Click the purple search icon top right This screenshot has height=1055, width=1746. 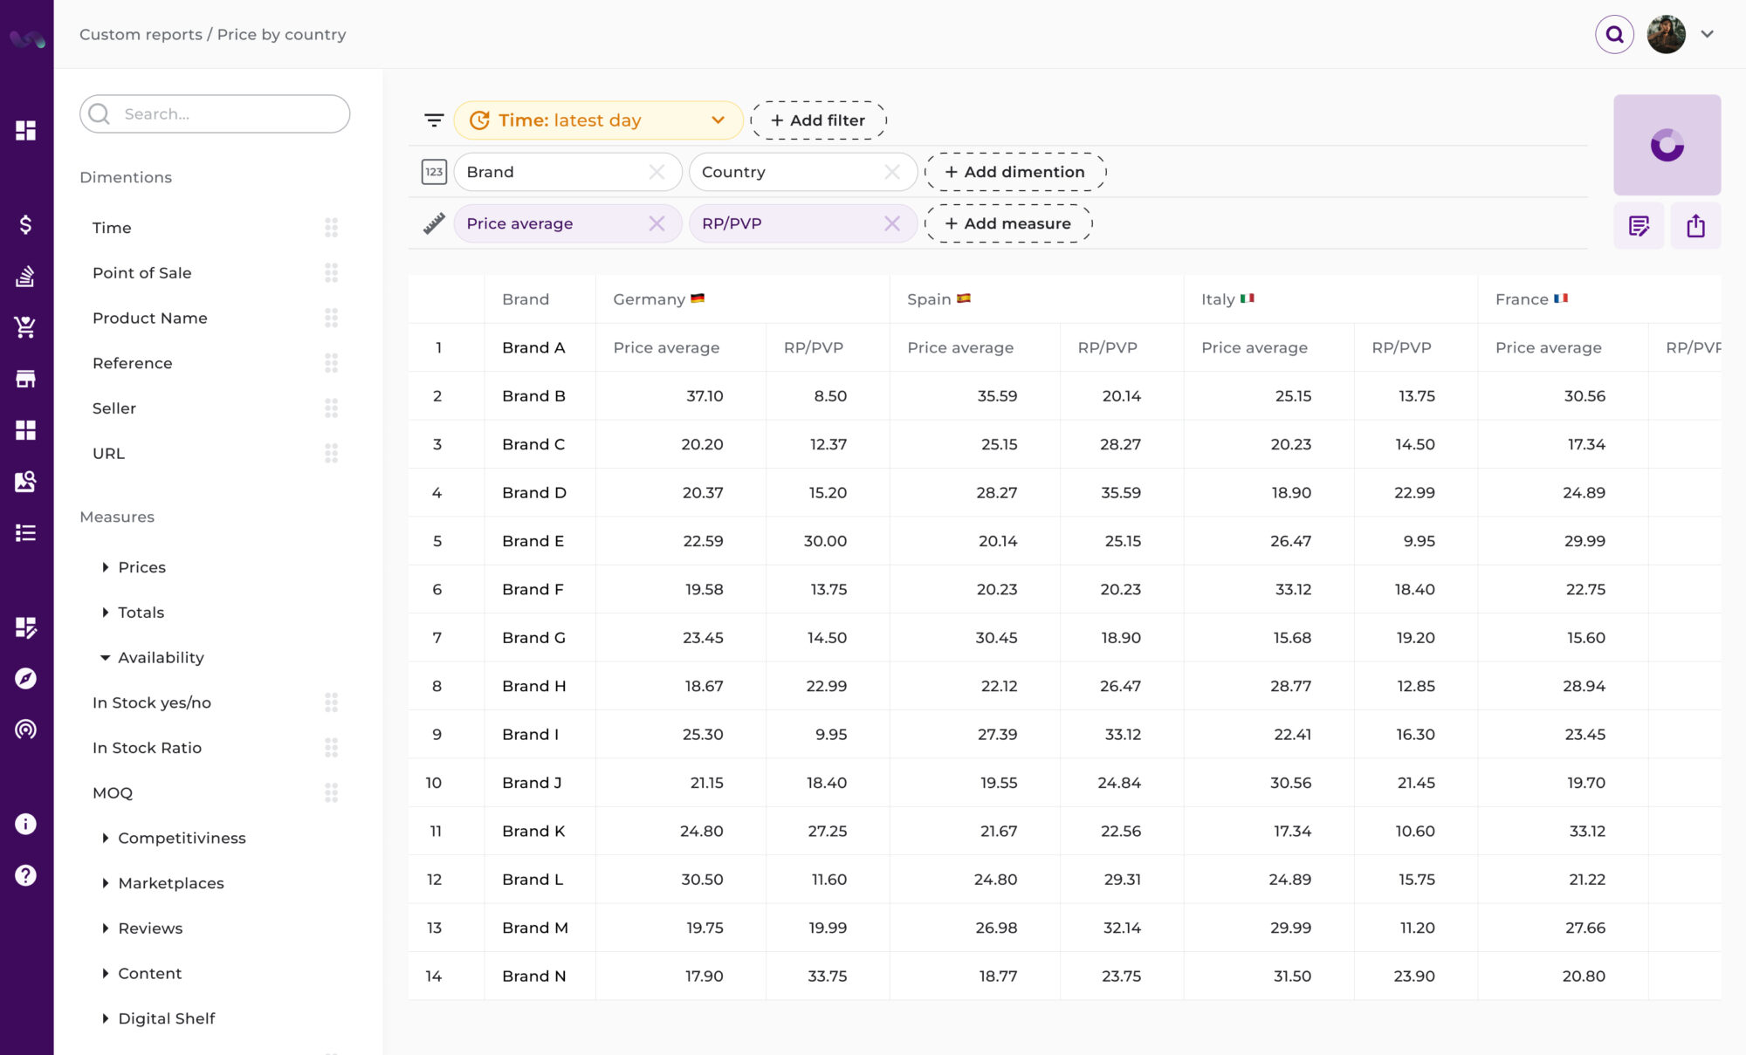(x=1614, y=35)
